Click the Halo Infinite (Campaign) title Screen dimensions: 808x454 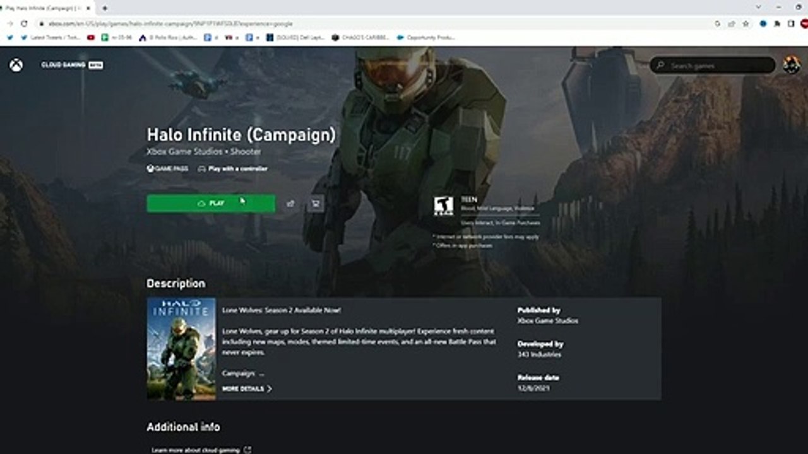click(241, 135)
